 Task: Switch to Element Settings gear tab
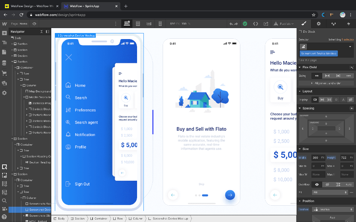tap(319, 24)
